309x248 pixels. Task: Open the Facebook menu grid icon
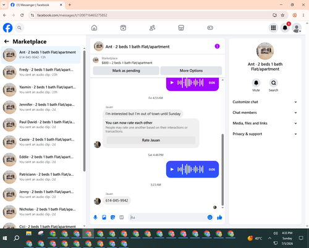tap(273, 28)
